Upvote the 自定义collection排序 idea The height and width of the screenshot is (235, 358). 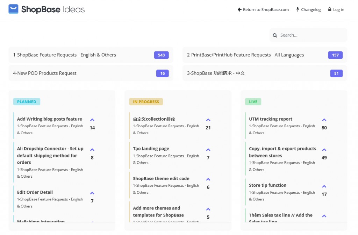(x=208, y=120)
